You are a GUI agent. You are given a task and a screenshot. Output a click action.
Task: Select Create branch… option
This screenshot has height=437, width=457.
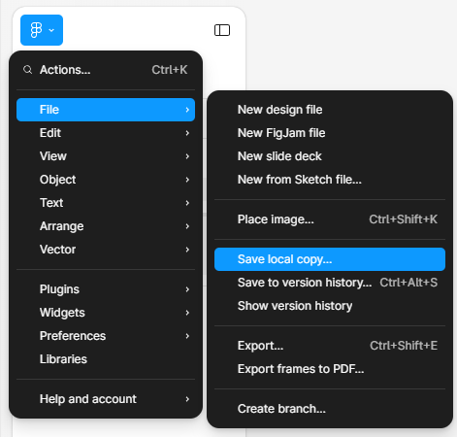(x=330, y=409)
